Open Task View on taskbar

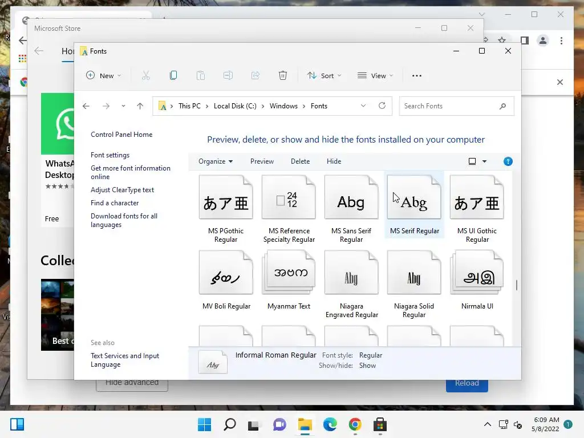[x=253, y=424]
